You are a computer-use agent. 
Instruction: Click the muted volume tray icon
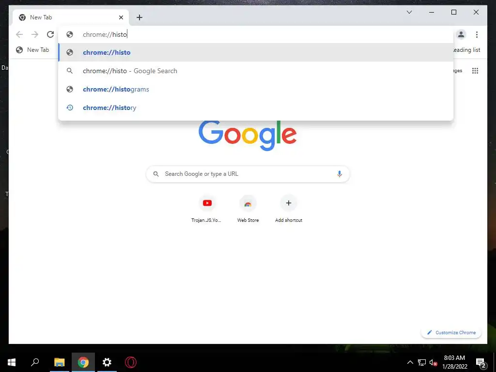point(434,362)
